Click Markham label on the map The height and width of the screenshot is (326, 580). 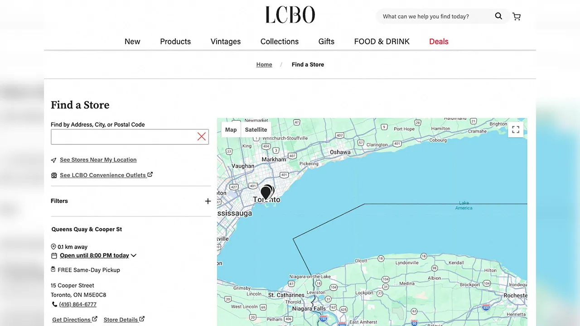click(x=274, y=159)
